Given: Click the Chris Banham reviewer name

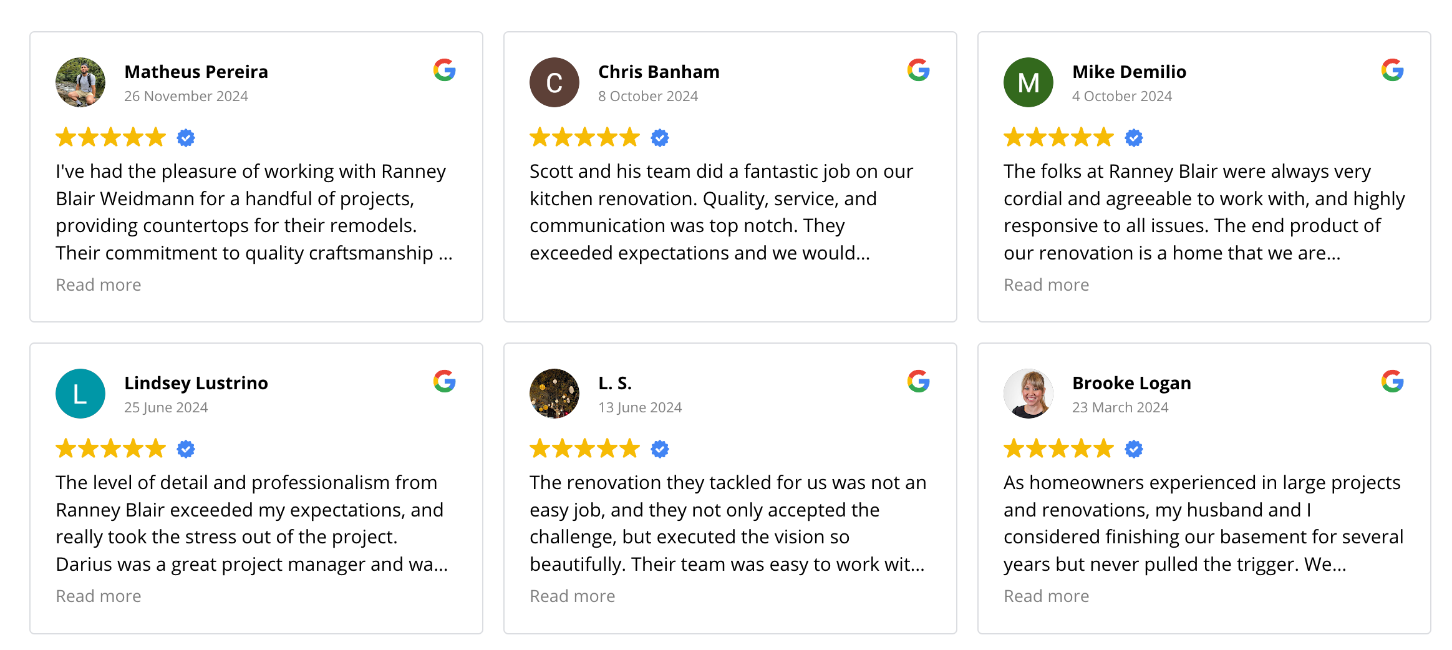Looking at the screenshot, I should (659, 72).
